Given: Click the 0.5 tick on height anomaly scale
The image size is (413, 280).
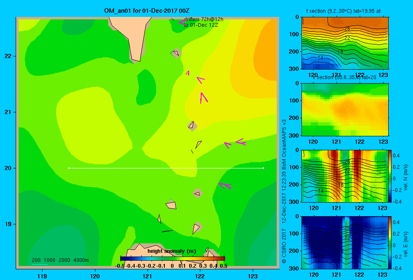Looking at the screenshot, I should pos(223,266).
